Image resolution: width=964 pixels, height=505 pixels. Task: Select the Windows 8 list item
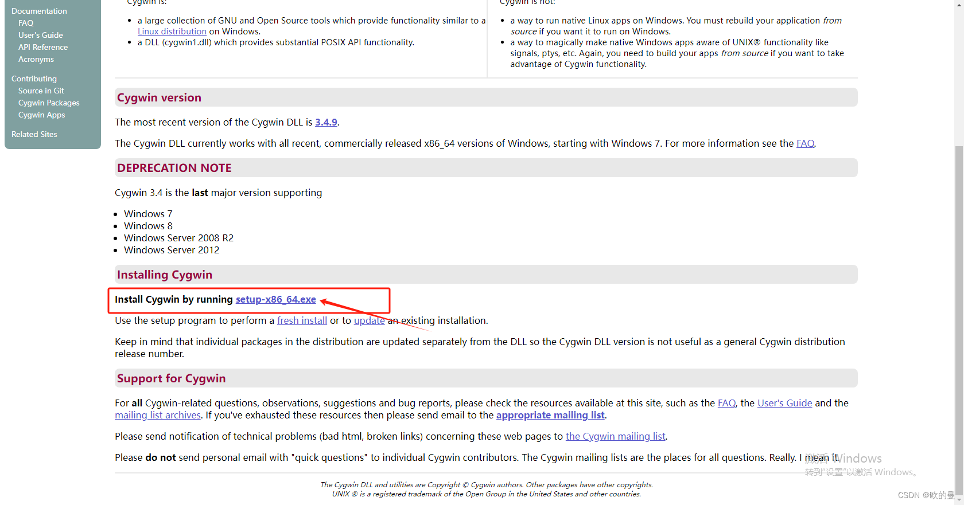click(148, 226)
